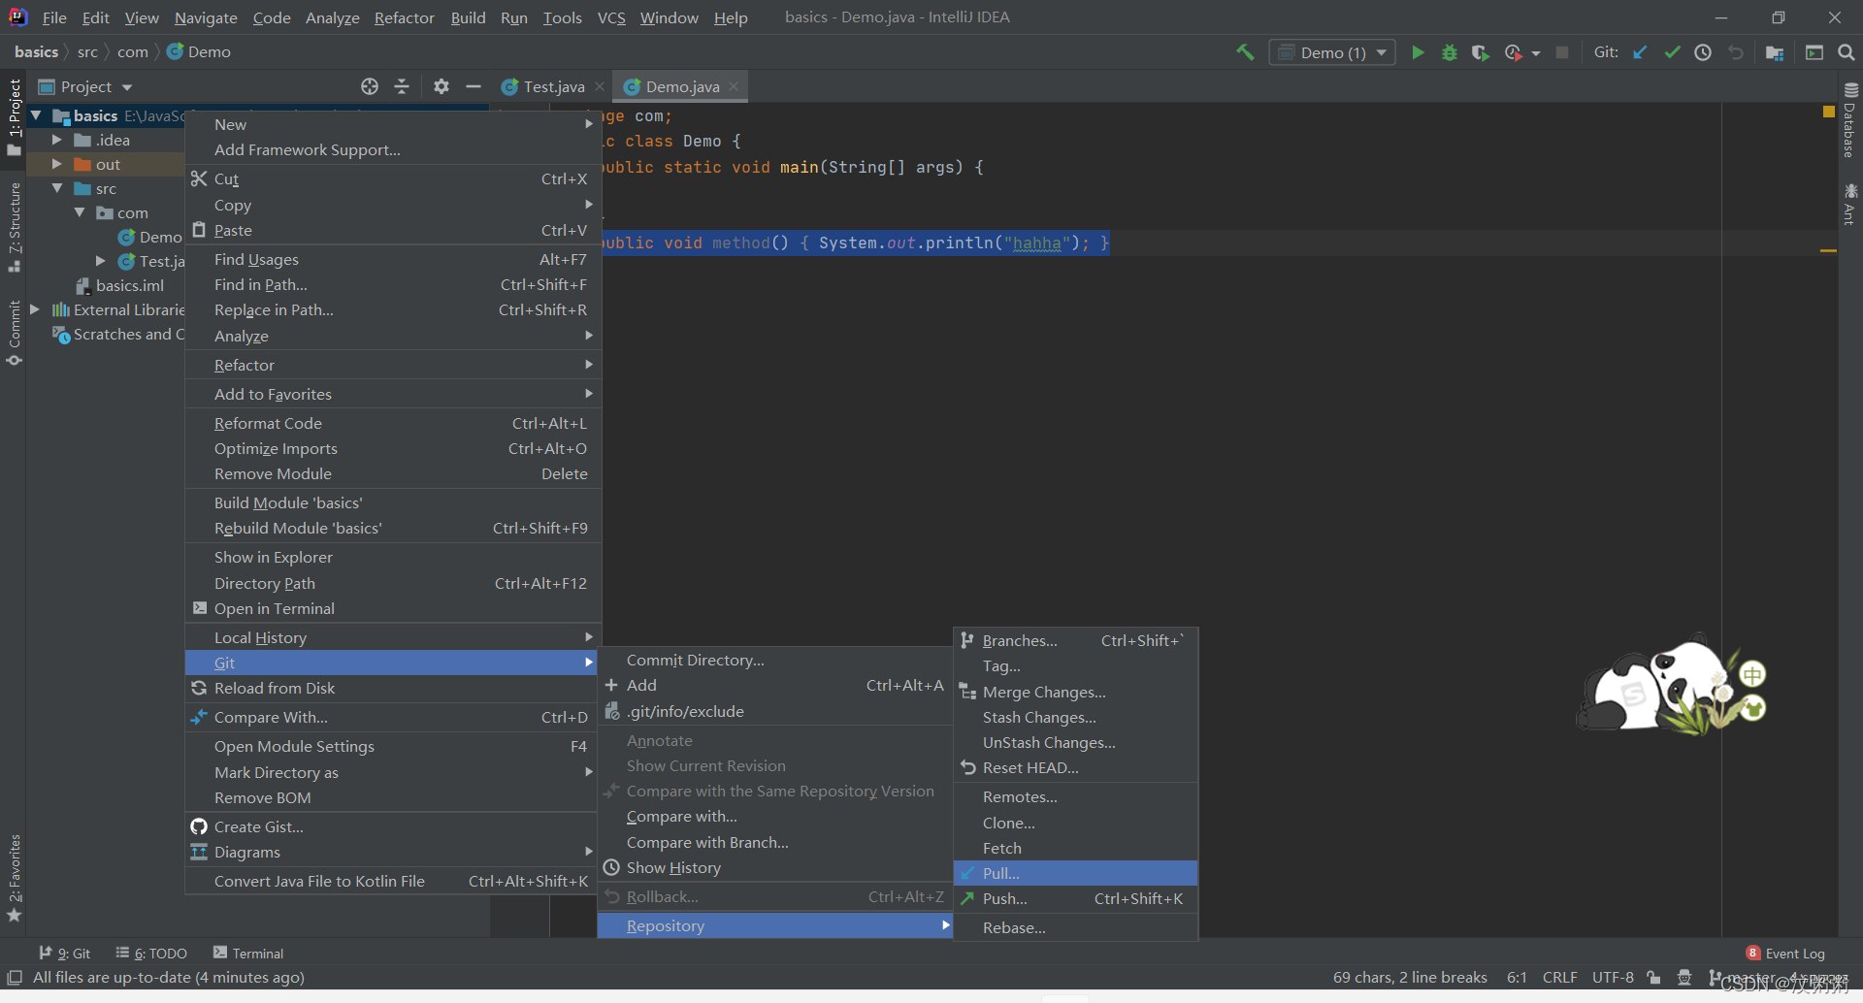Select Show History in Git submenu
The width and height of the screenshot is (1863, 1003).
(774, 867)
